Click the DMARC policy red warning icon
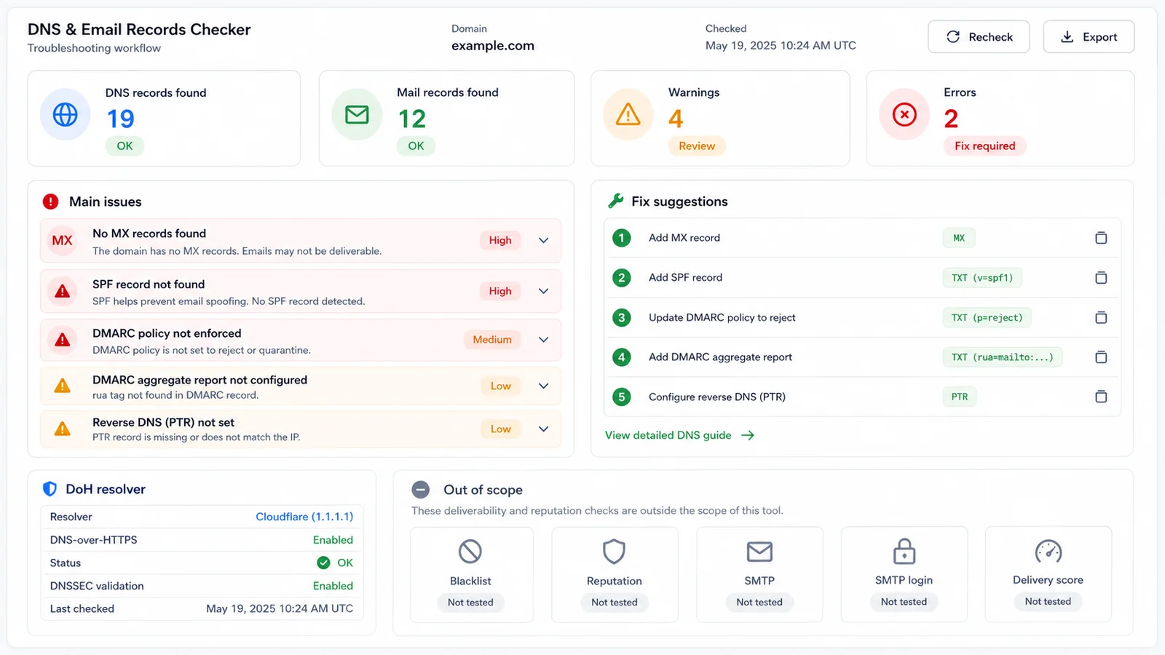The width and height of the screenshot is (1165, 655). coord(63,340)
